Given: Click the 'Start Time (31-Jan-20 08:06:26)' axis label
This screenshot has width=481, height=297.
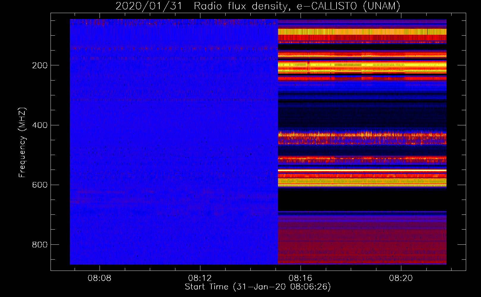Looking at the screenshot, I should [x=258, y=287].
